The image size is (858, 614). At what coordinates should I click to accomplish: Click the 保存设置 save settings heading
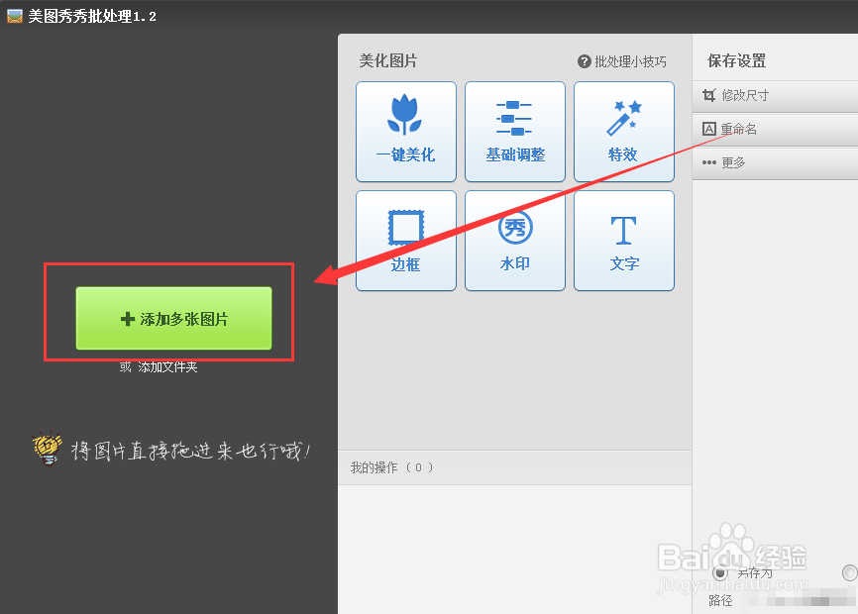point(736,60)
